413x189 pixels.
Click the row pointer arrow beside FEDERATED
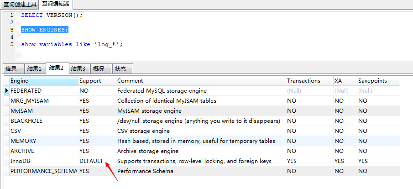[x=7, y=91]
